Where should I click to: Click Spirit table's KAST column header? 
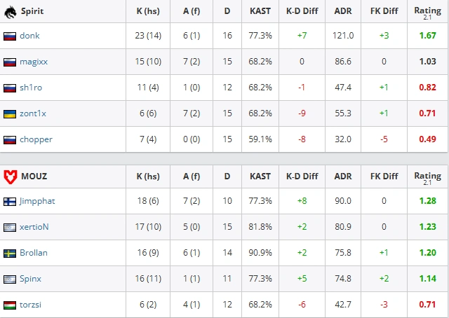[260, 11]
